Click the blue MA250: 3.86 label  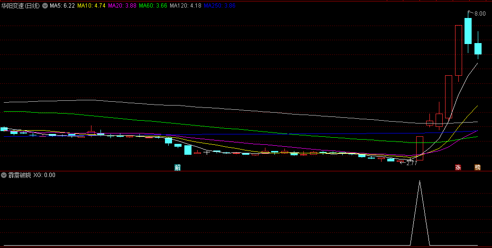click(x=218, y=6)
